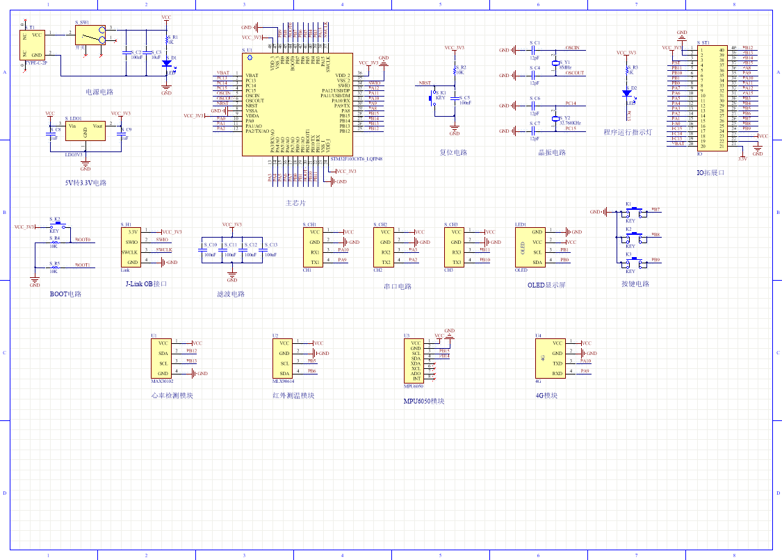Click the S_R4 10K resistor
This screenshot has width=782, height=560.
pyautogui.click(x=54, y=242)
